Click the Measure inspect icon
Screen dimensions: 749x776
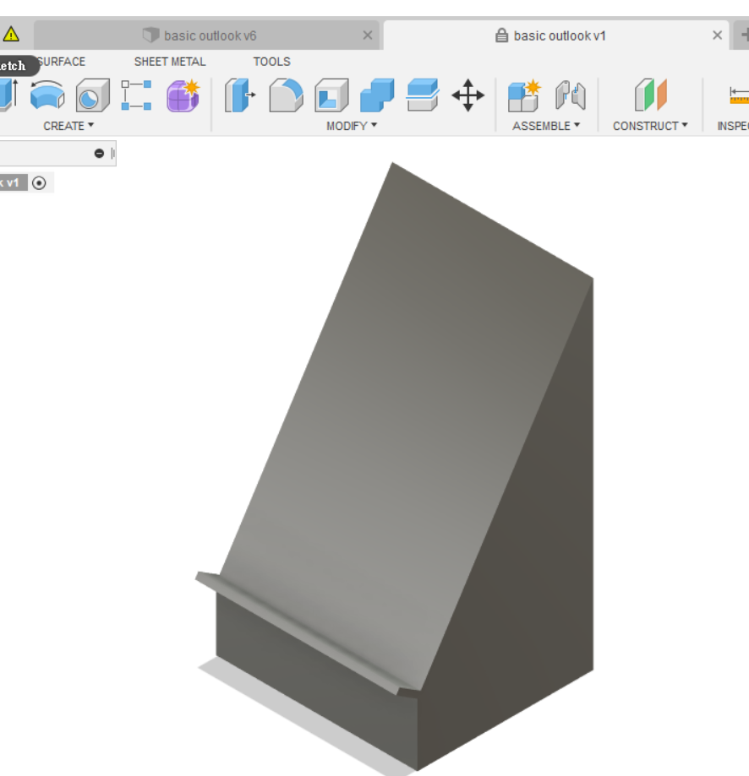[x=739, y=95]
